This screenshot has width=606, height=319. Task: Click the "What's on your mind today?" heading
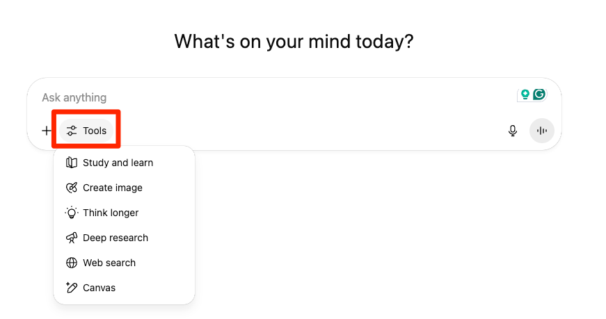(294, 42)
